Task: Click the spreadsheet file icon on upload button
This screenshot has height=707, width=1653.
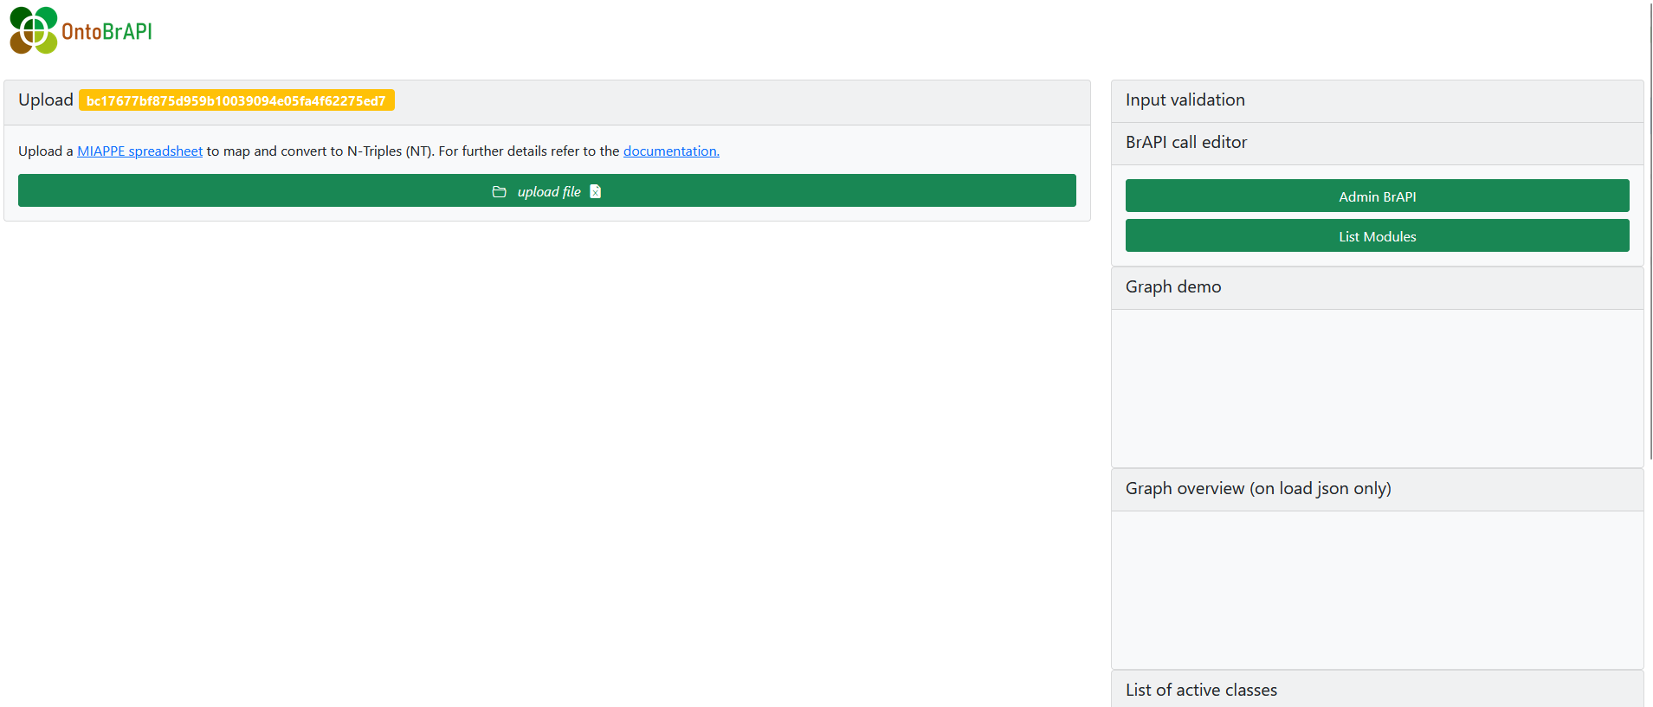Action: [596, 191]
